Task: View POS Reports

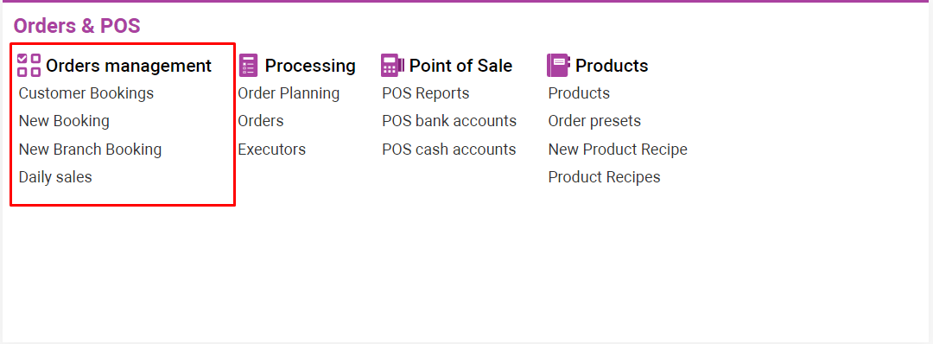Action: 425,93
